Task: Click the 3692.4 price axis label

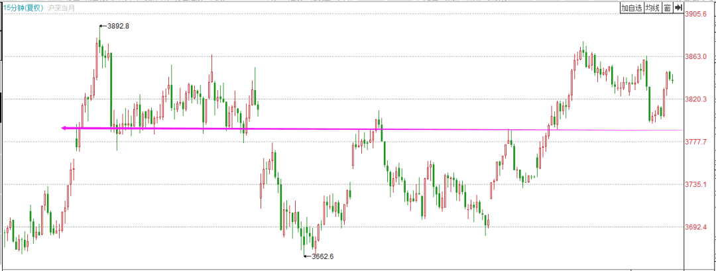Action: click(x=697, y=227)
